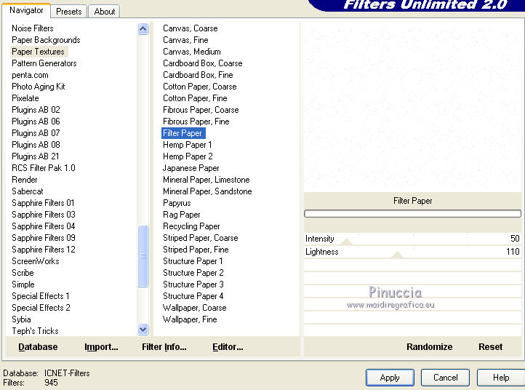
Task: Choose Canvas, Fine filter
Action: point(185,40)
